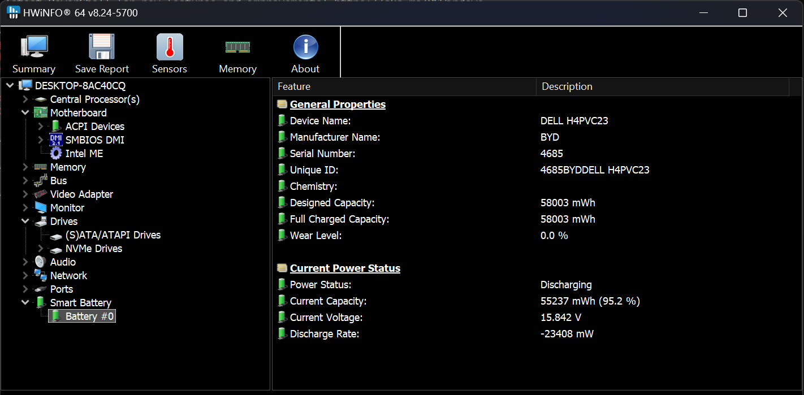The image size is (804, 395).
Task: Click the Monitor display icon in the tree
Action: coord(41,207)
